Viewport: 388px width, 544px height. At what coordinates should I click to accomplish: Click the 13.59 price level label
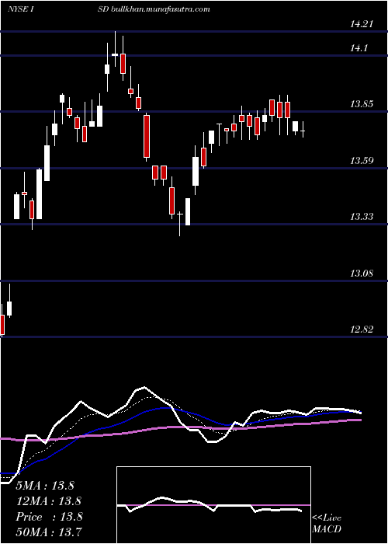tap(362, 161)
